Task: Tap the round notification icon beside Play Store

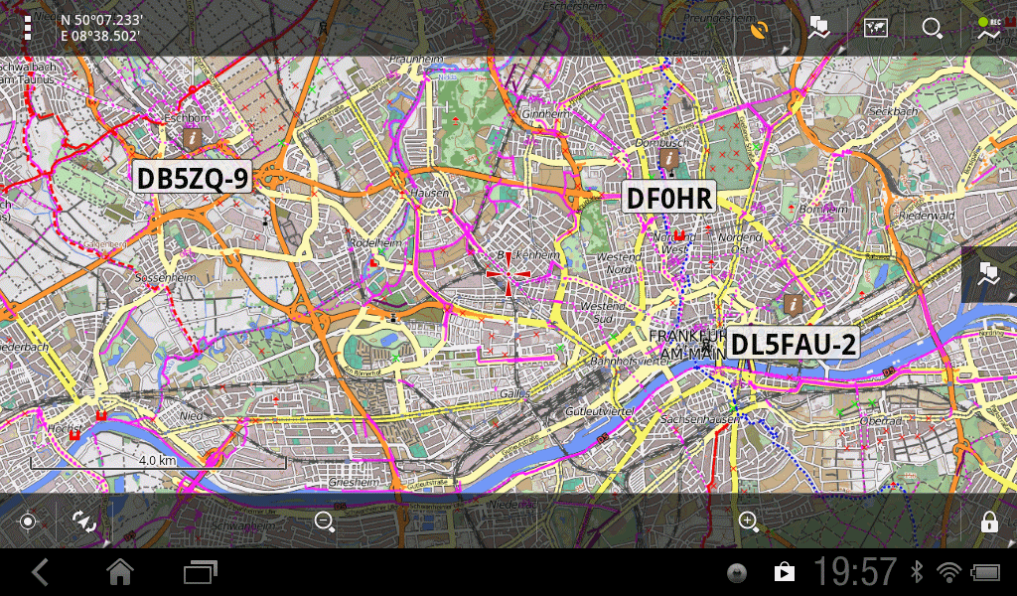Action: tap(737, 572)
